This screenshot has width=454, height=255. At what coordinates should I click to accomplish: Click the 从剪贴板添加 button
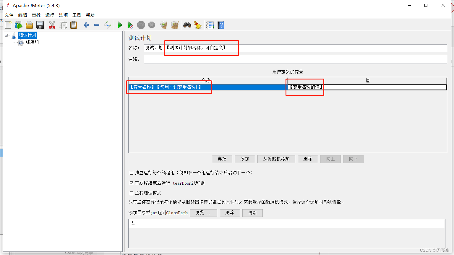(276, 159)
